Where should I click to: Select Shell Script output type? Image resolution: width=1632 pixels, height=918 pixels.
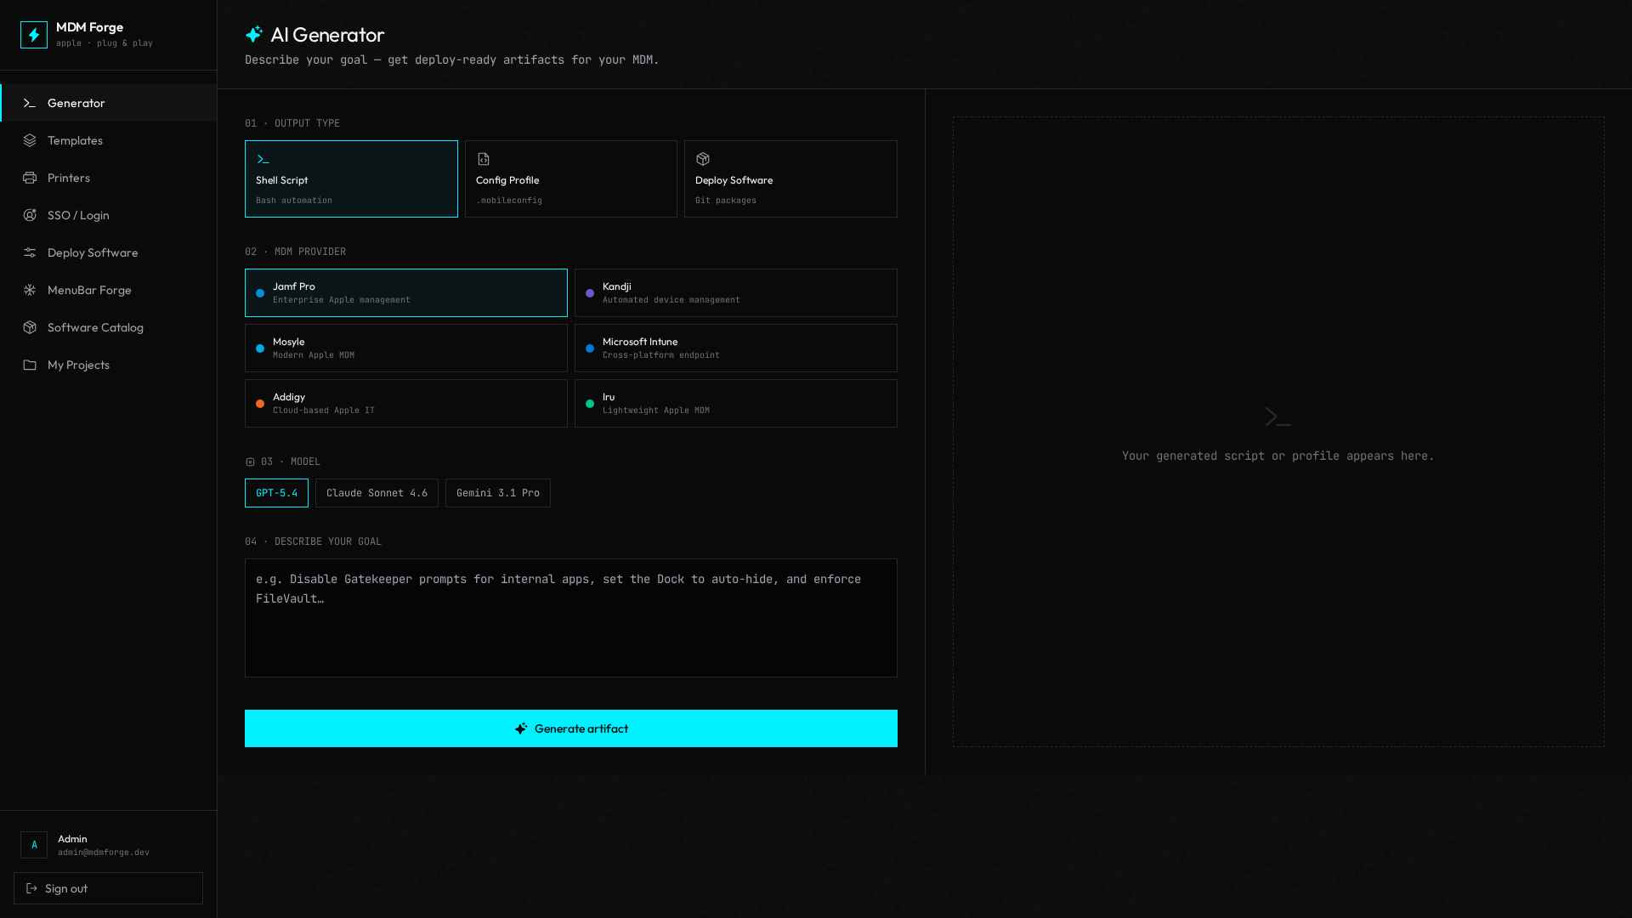point(351,178)
